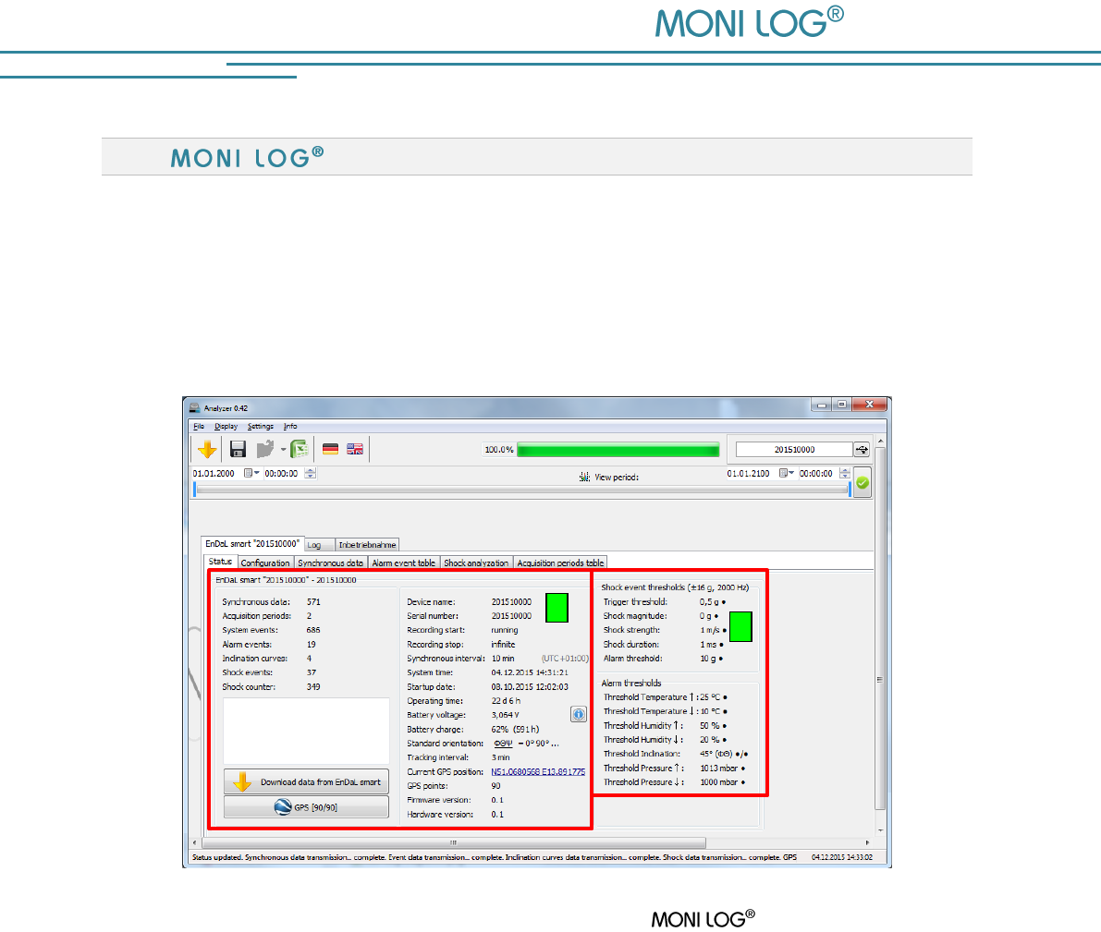Click the grayed-out open file icon
This screenshot has width=1101, height=932.
pyautogui.click(x=265, y=449)
